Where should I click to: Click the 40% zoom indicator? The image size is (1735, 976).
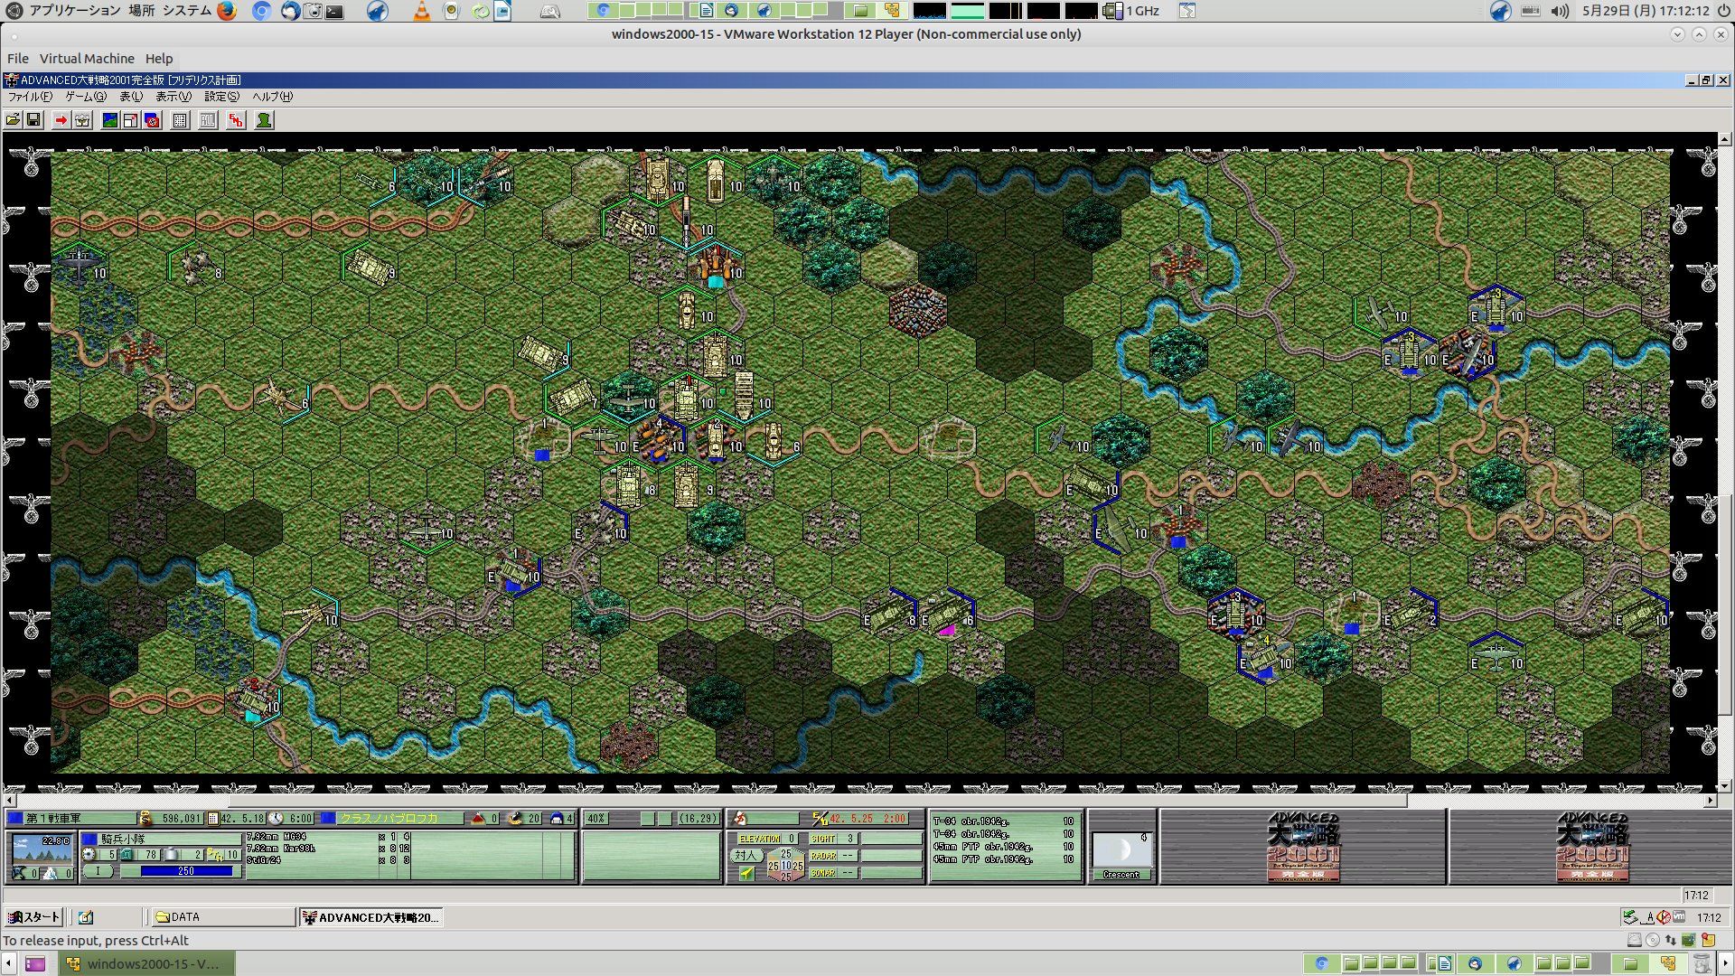[x=596, y=819]
